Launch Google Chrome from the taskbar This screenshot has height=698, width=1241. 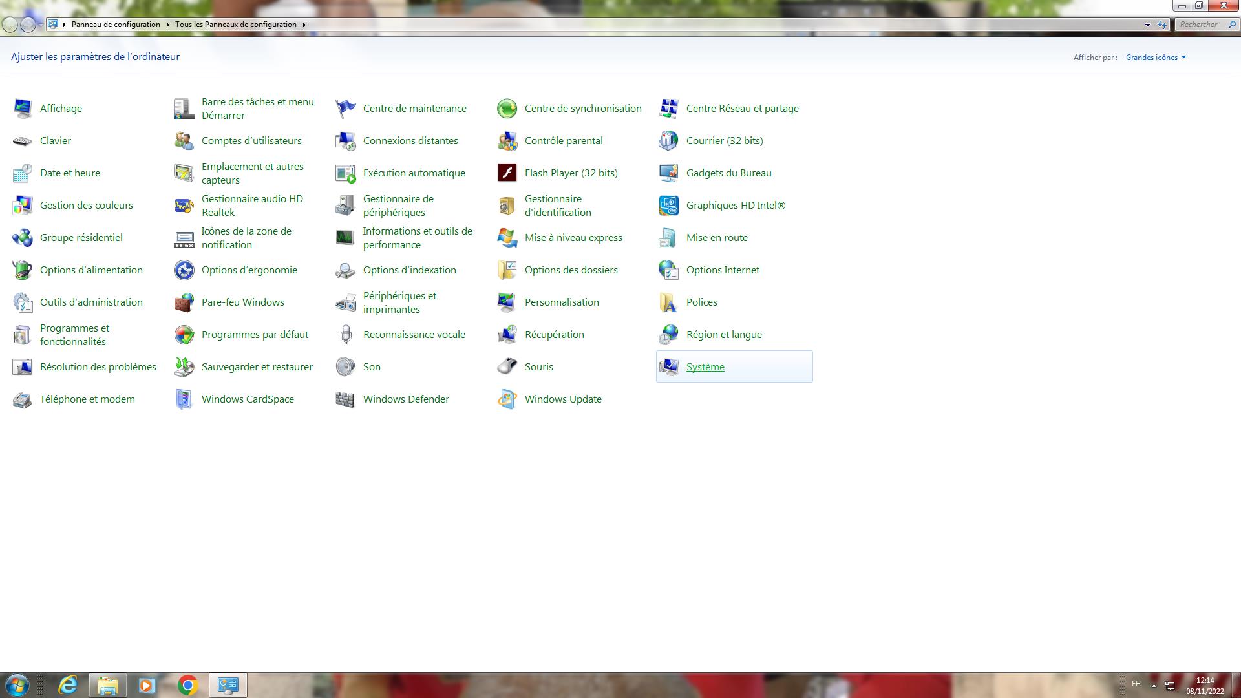pos(187,685)
